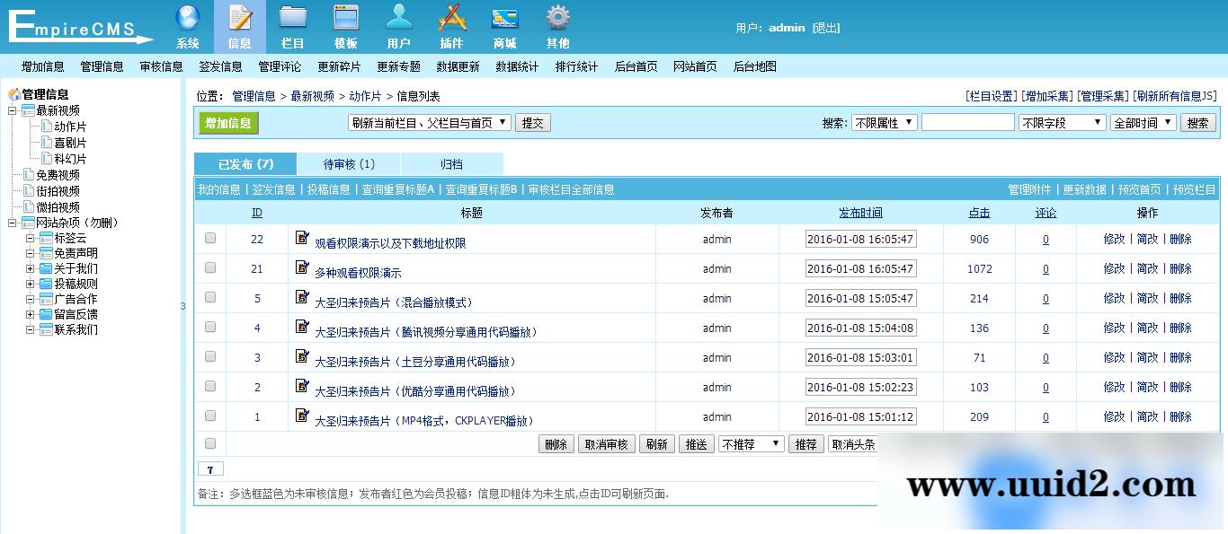This screenshot has height=534, width=1228.
Task: Switch to the 待审核 (Pending Review) tab
Action: [349, 164]
